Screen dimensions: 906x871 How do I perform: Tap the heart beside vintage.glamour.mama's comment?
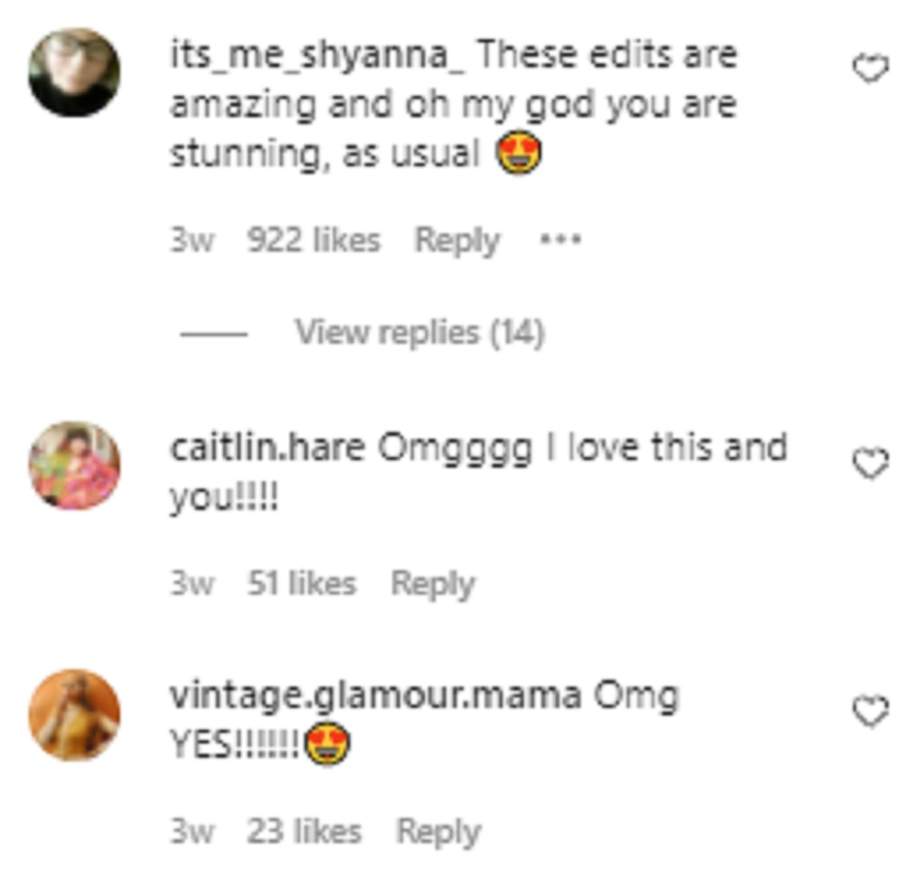(870, 712)
